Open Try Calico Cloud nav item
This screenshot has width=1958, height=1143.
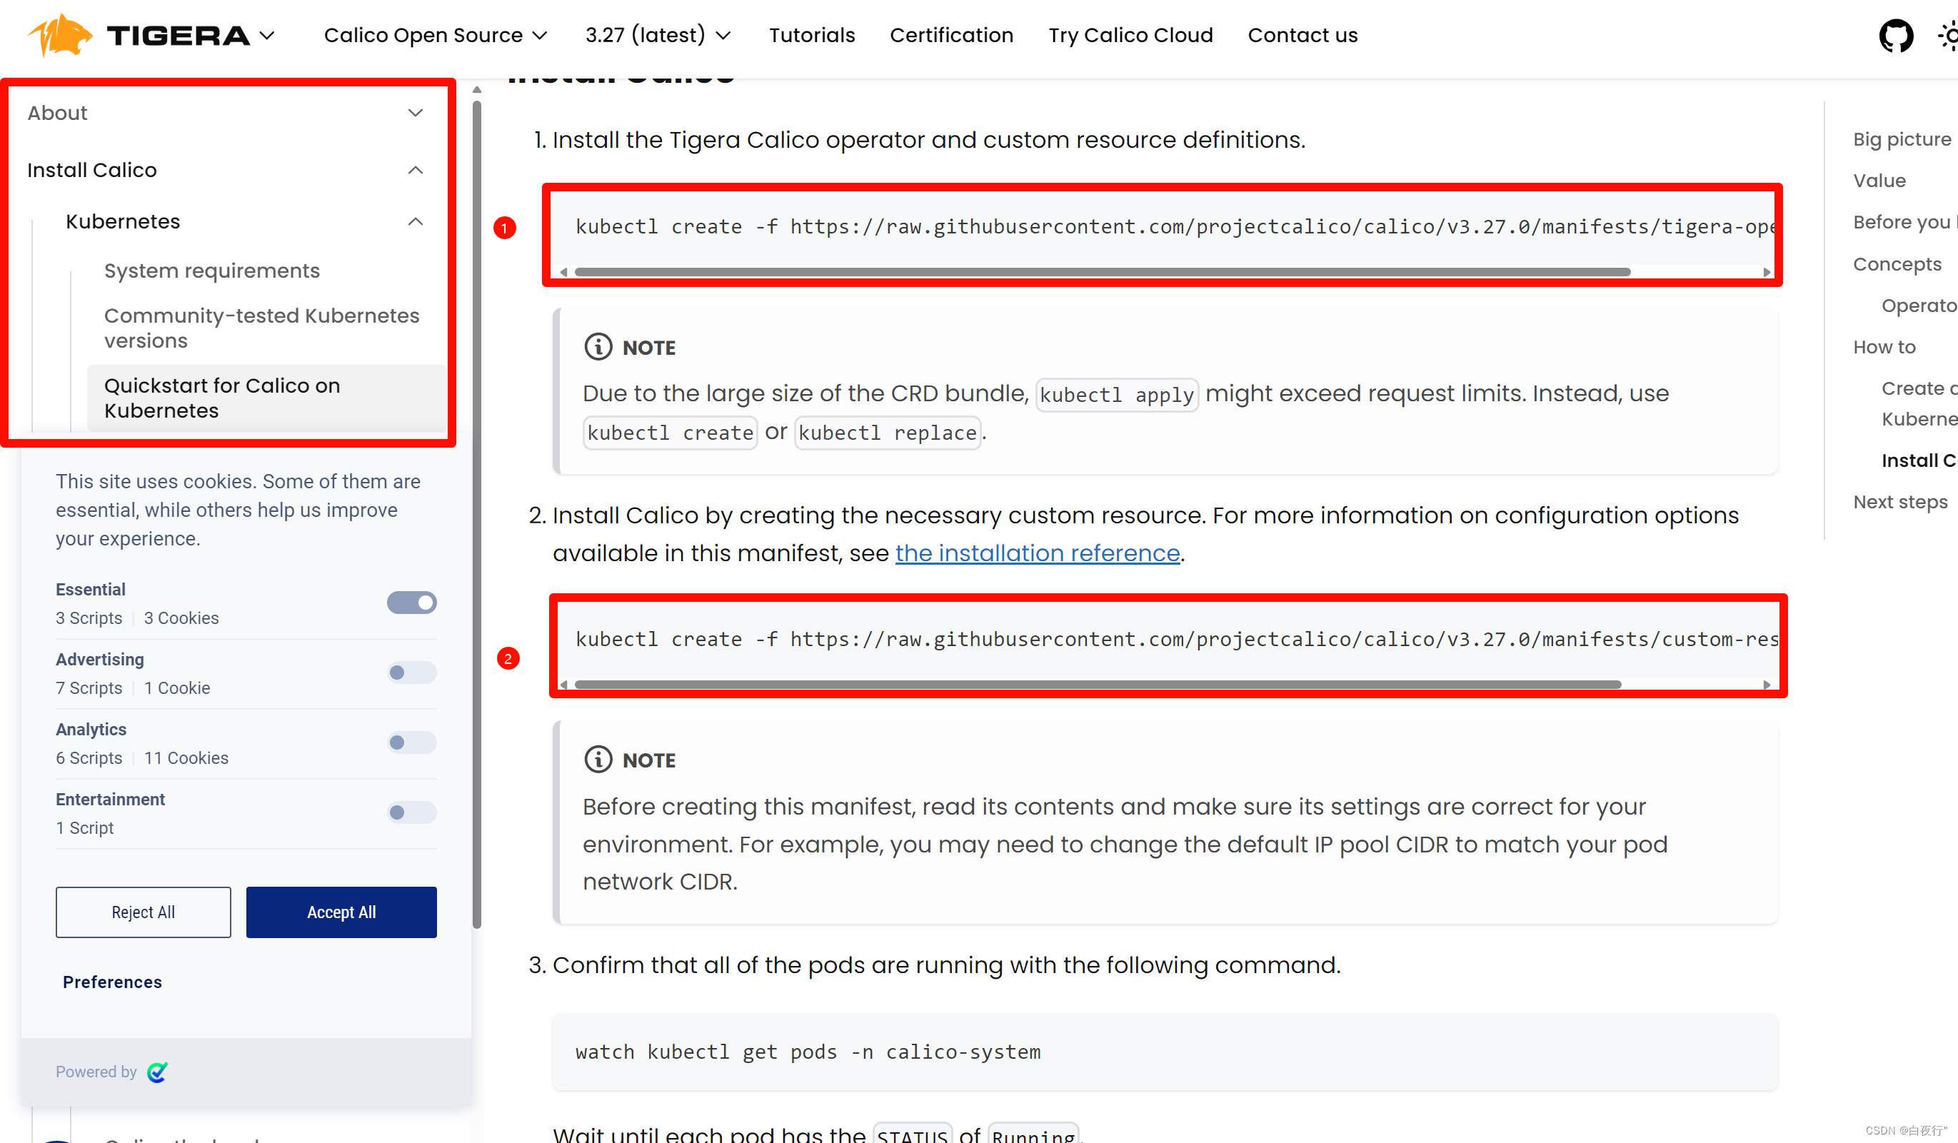1130,36
